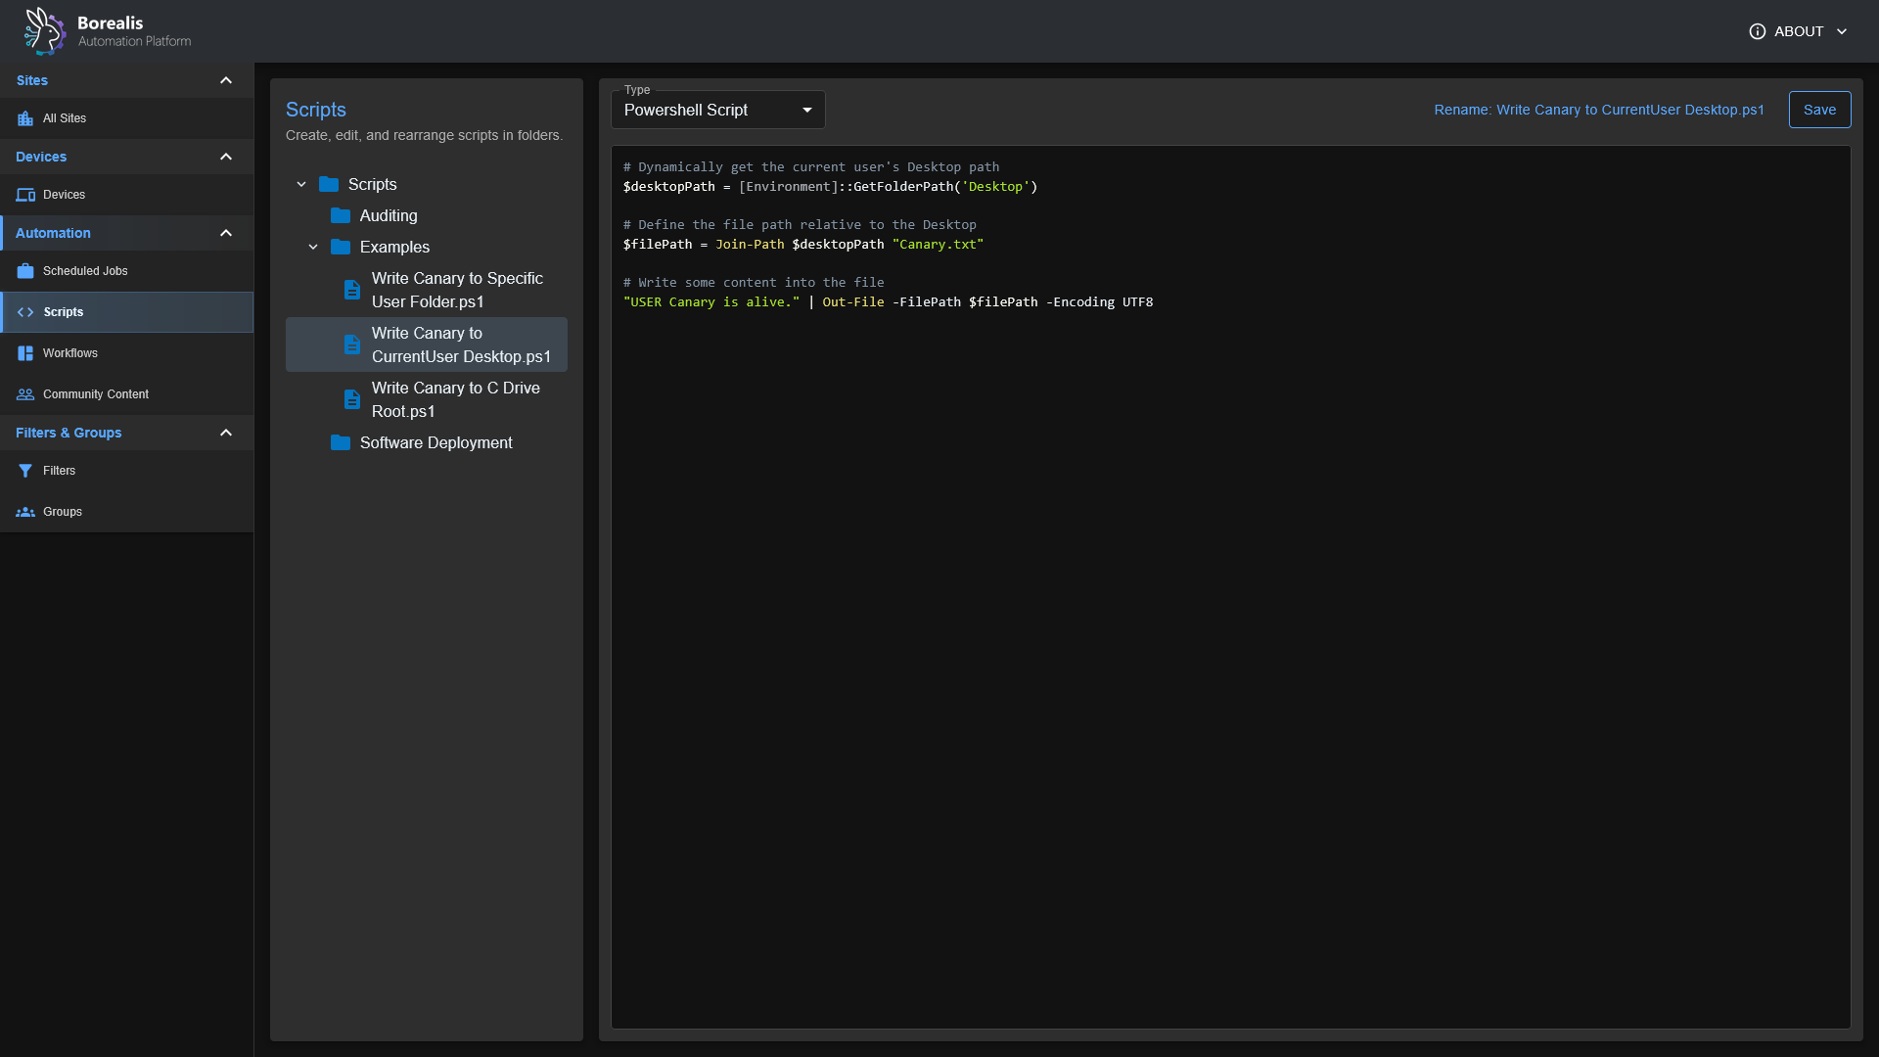
Task: Click the Rename: Write Canary link
Action: point(1598,110)
